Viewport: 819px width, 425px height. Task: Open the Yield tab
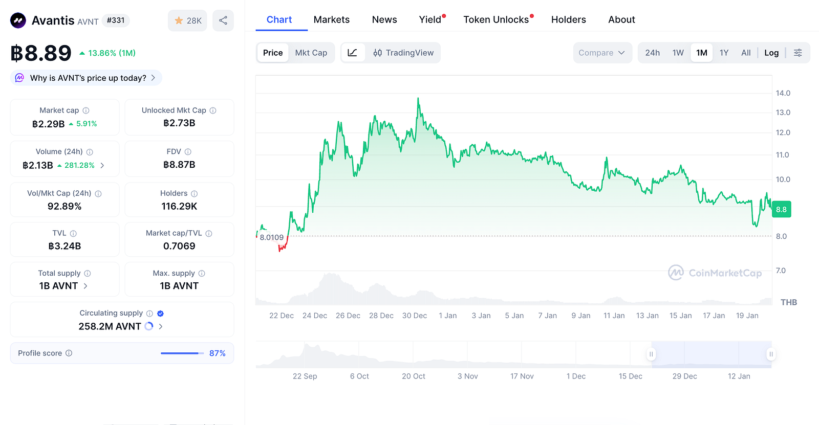click(430, 19)
